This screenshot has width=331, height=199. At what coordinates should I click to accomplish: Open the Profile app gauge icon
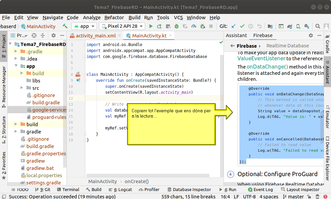click(193, 26)
